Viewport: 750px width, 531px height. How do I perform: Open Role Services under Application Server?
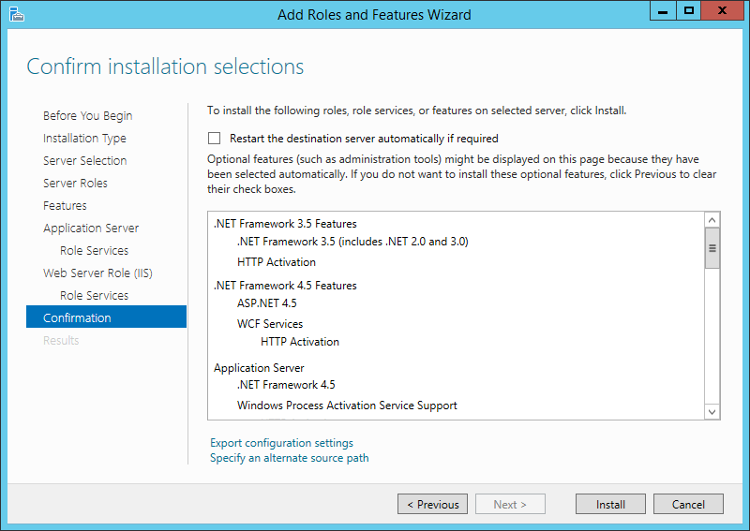pos(95,250)
